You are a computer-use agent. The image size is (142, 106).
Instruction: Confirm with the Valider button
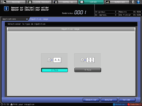click(x=127, y=100)
